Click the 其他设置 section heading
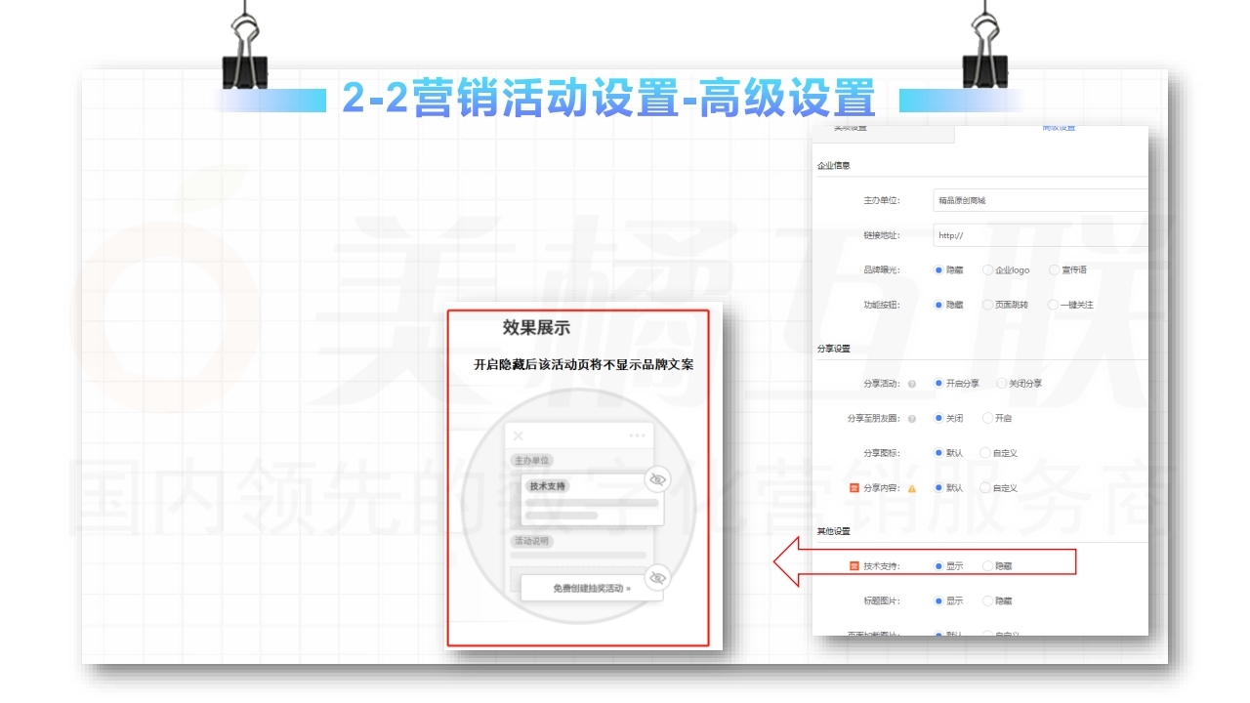1250x703 pixels. tap(833, 532)
